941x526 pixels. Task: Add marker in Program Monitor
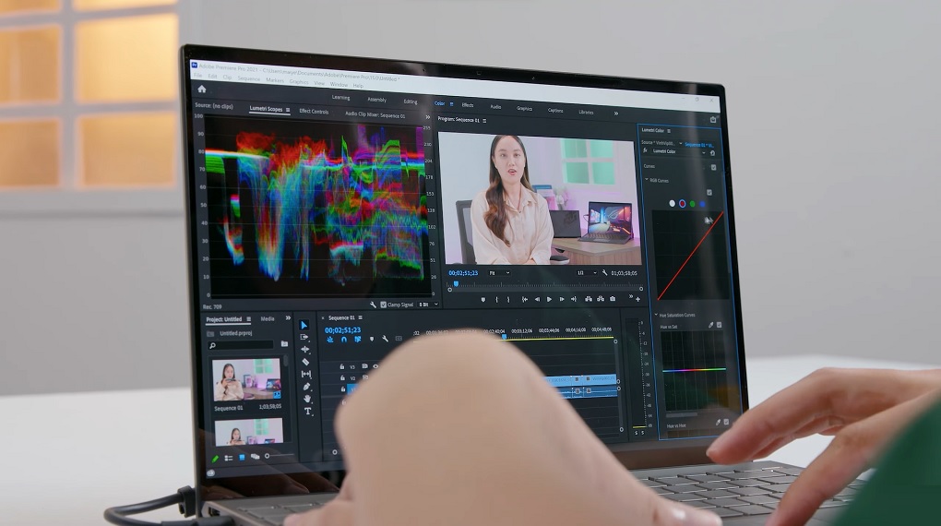pos(483,300)
